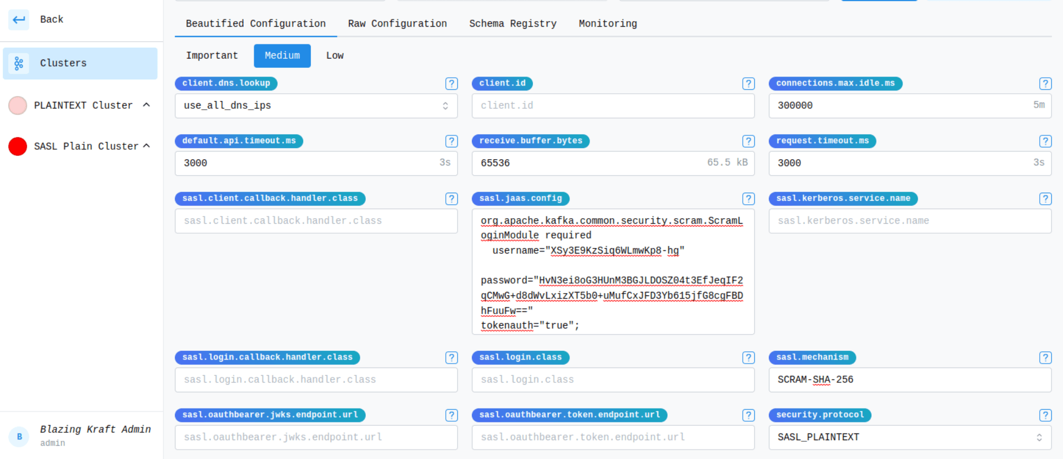Open help for sasl.client.callback.handler.class
Screen dimensions: 1063x459
point(451,199)
